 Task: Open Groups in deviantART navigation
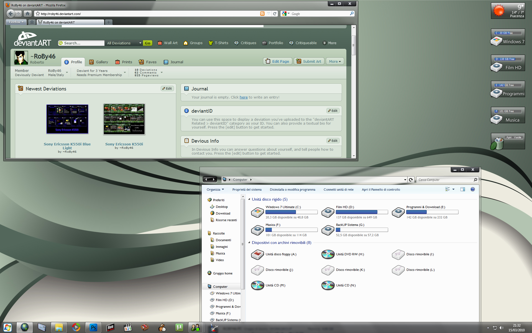point(193,43)
